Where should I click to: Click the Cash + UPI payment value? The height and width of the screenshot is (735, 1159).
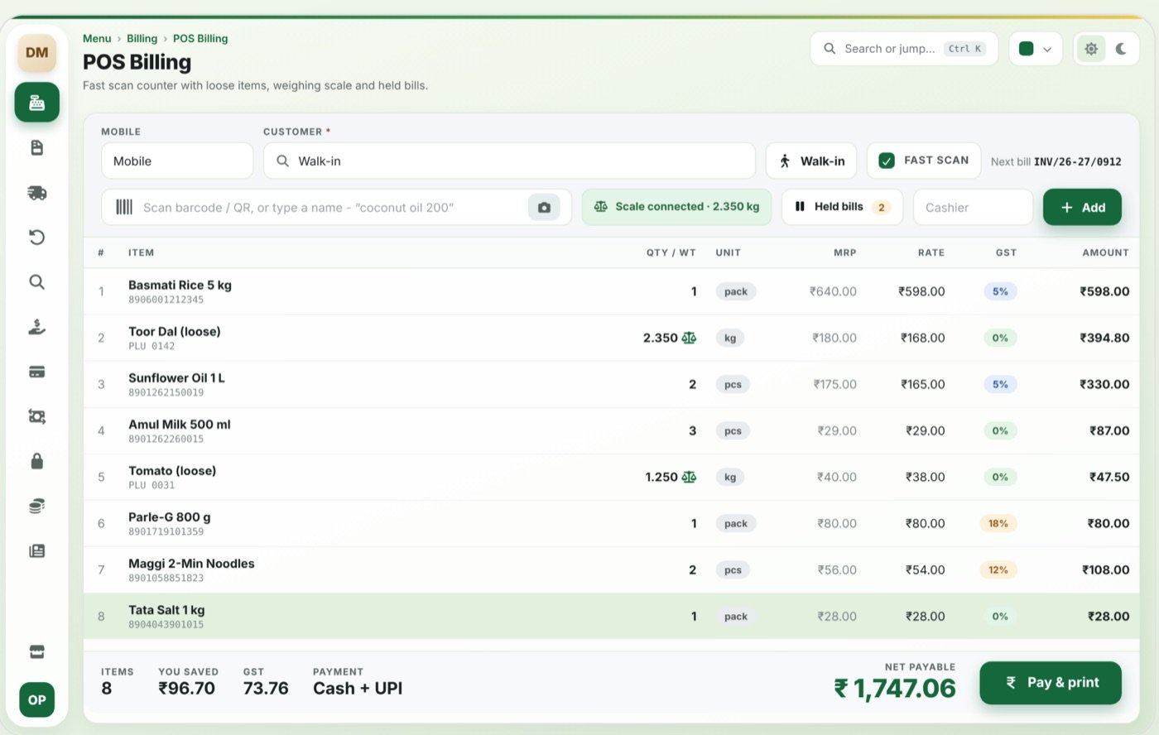tap(358, 689)
